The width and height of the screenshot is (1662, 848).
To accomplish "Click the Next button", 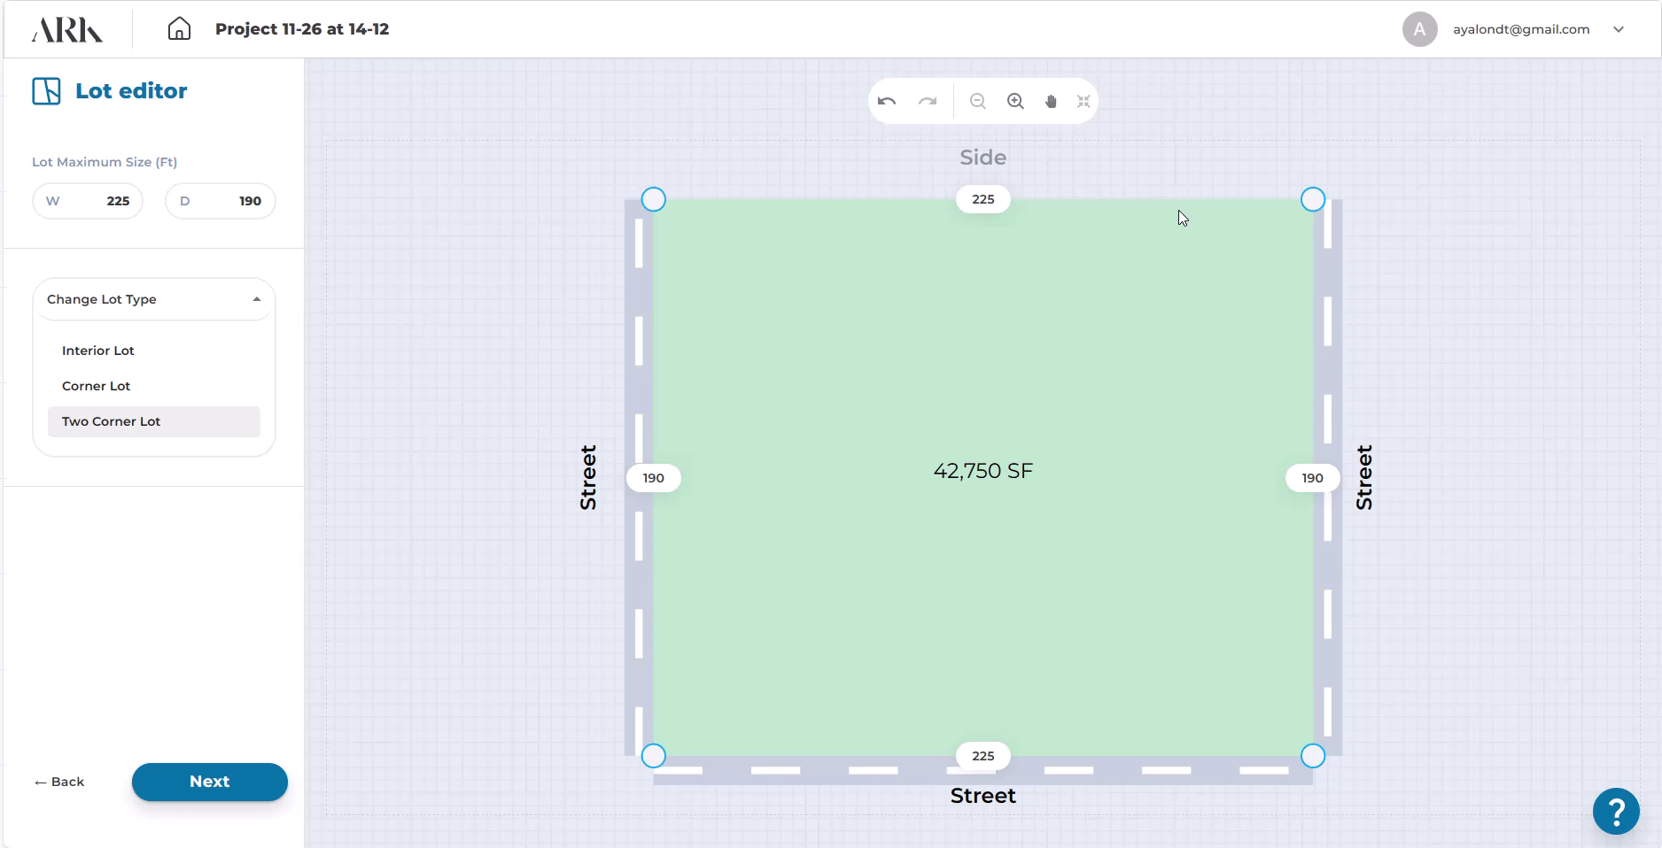I will (210, 782).
